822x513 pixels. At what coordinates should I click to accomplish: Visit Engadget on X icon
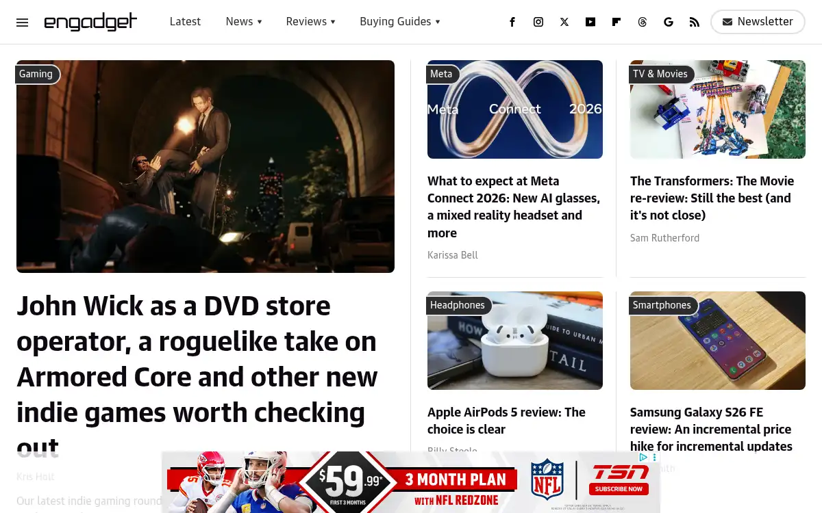pyautogui.click(x=564, y=22)
